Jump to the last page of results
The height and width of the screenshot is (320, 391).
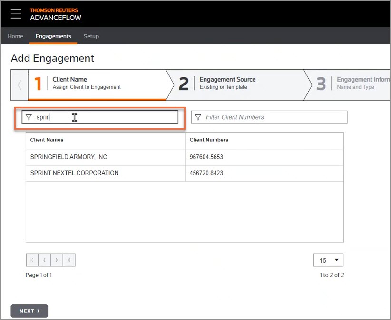pyautogui.click(x=68, y=260)
